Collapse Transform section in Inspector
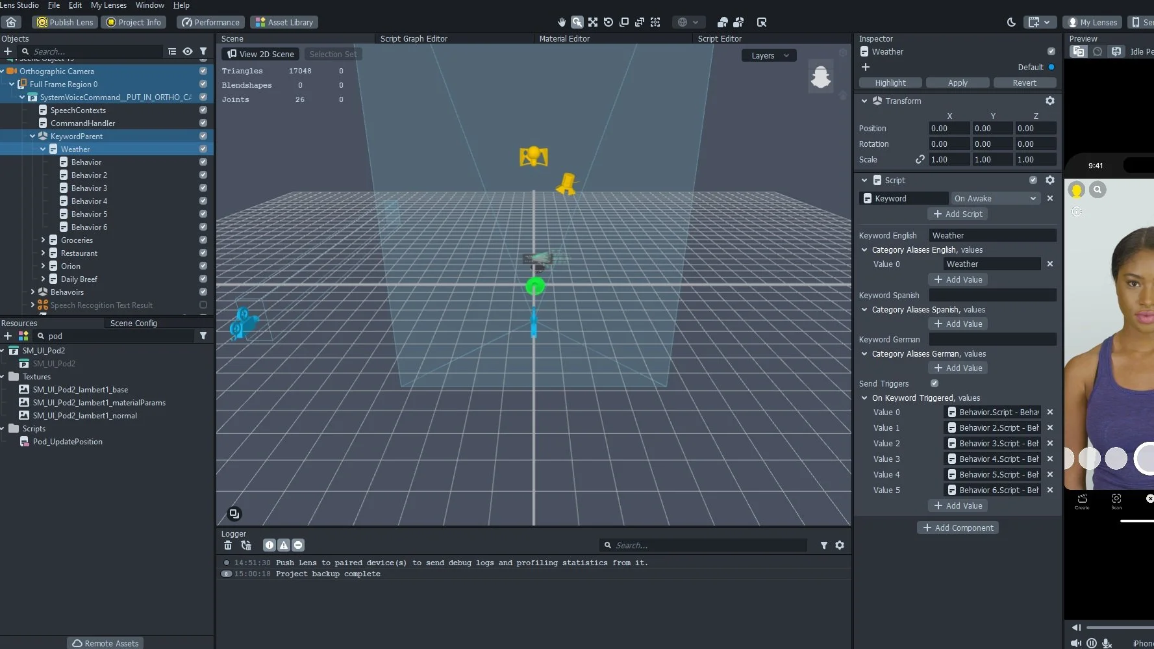This screenshot has width=1154, height=649. click(864, 101)
